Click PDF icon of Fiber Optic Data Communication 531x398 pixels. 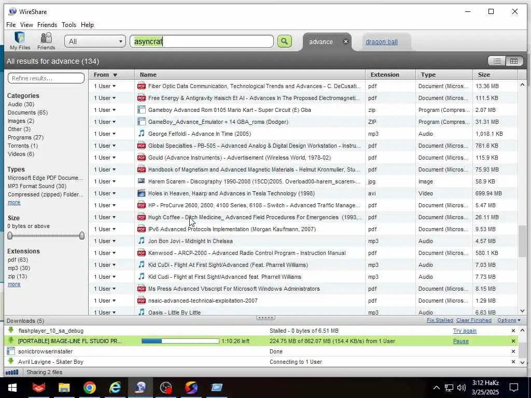(x=142, y=86)
